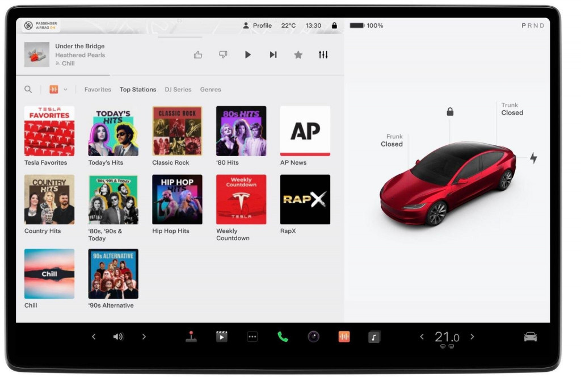Open the phone app in the dock
This screenshot has height=377, width=581.
[x=283, y=337]
